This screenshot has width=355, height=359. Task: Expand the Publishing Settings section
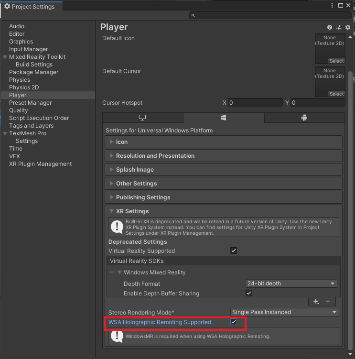tap(224, 197)
